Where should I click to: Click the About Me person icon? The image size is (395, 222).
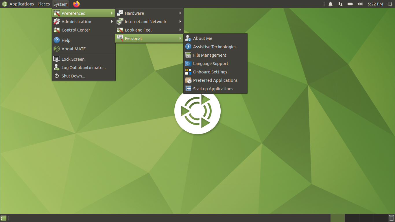188,38
